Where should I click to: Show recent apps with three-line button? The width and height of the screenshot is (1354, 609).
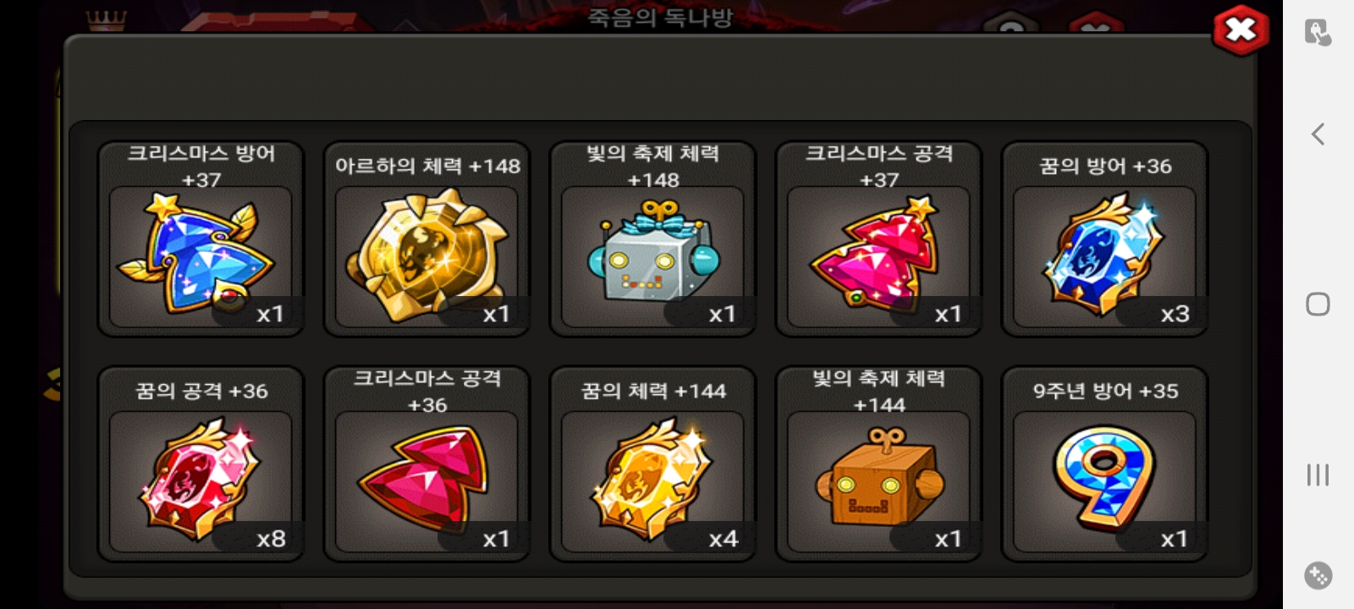[1318, 475]
